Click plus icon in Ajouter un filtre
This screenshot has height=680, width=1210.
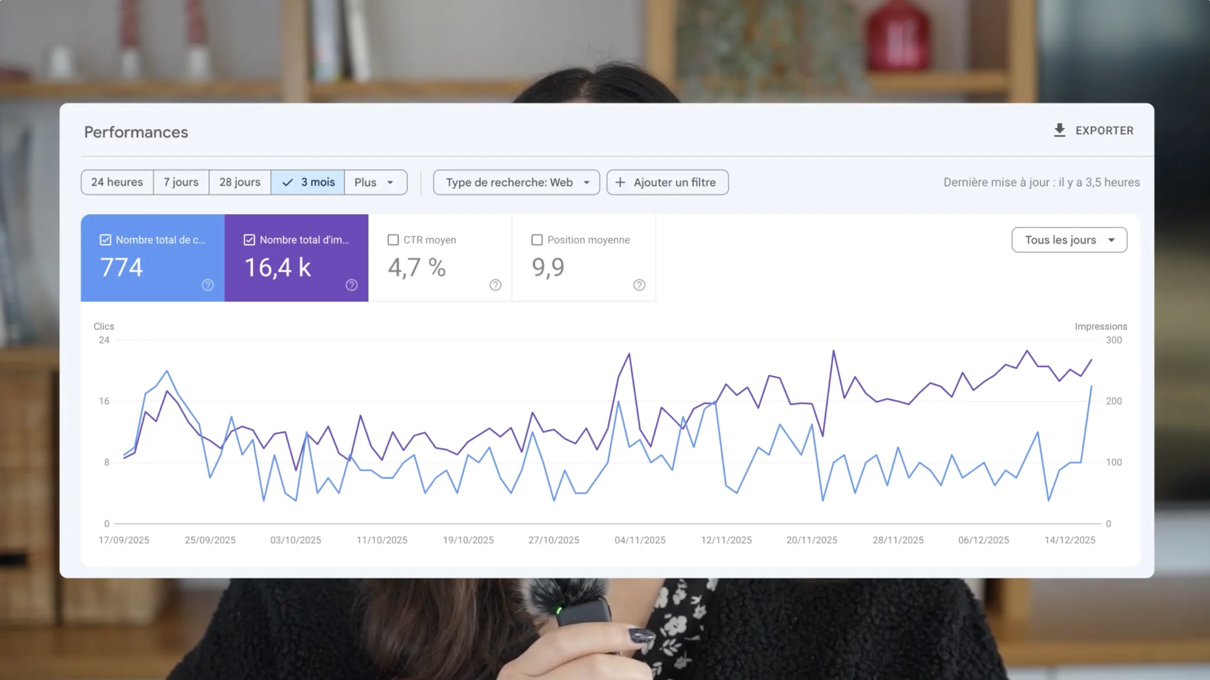tap(620, 182)
